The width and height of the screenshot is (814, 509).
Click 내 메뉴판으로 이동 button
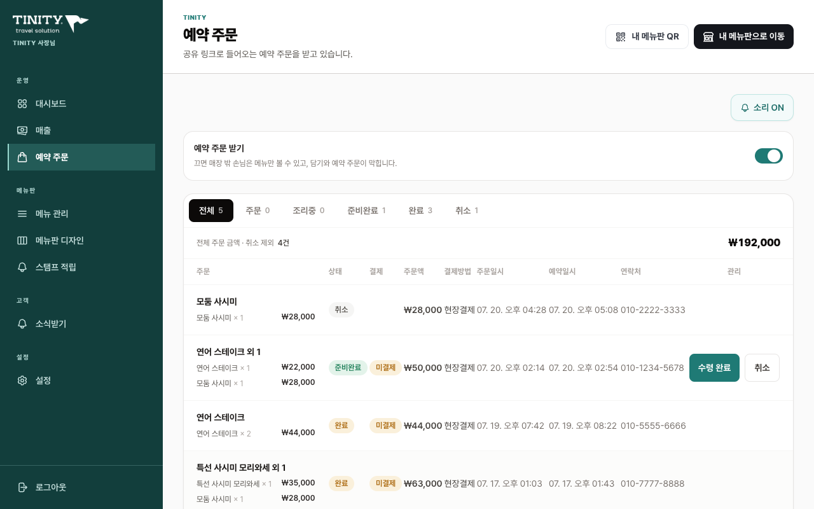743,37
